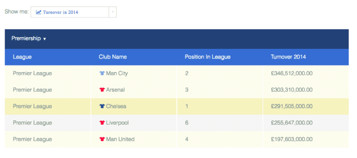Open the Show me dropdown arrow
This screenshot has height=158, width=357.
(x=113, y=12)
